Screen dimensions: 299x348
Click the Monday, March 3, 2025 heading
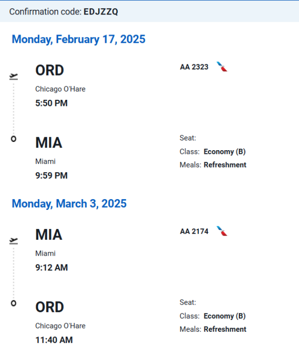[69, 204]
